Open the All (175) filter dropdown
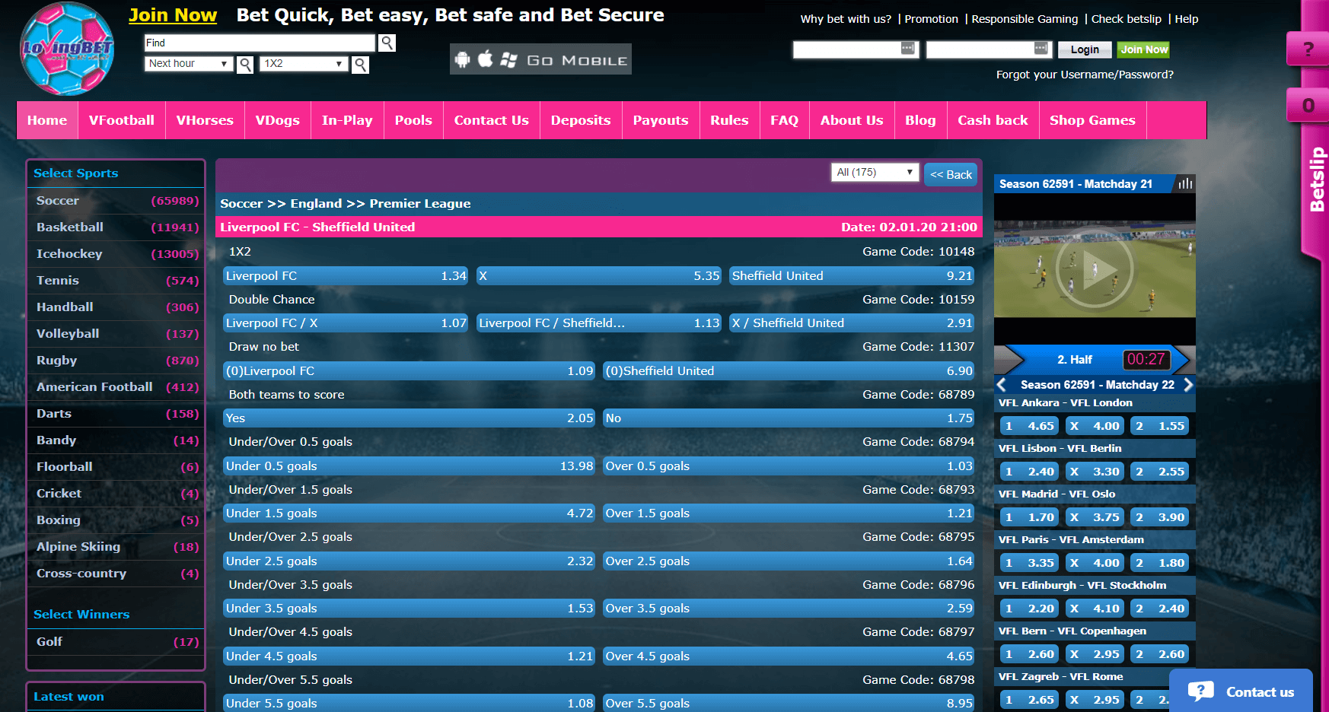Viewport: 1329px width, 712px height. click(x=875, y=173)
